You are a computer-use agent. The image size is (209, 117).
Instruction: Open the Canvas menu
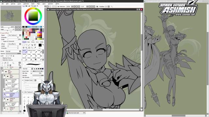[13, 4]
